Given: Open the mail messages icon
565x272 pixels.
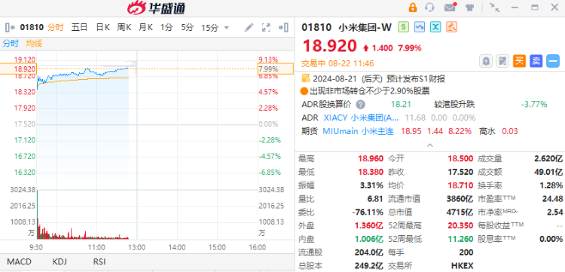Looking at the screenshot, I should pos(450,8).
